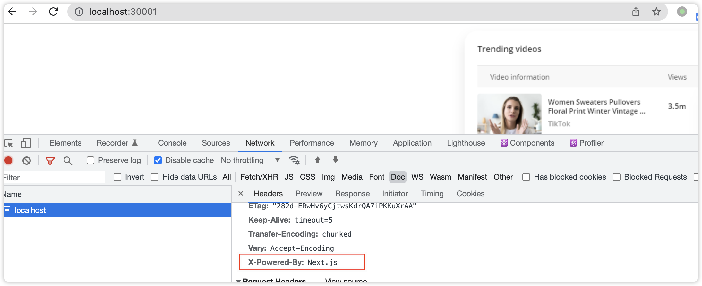This screenshot has width=702, height=286.
Task: Export HAR file download arrow
Action: [336, 160]
